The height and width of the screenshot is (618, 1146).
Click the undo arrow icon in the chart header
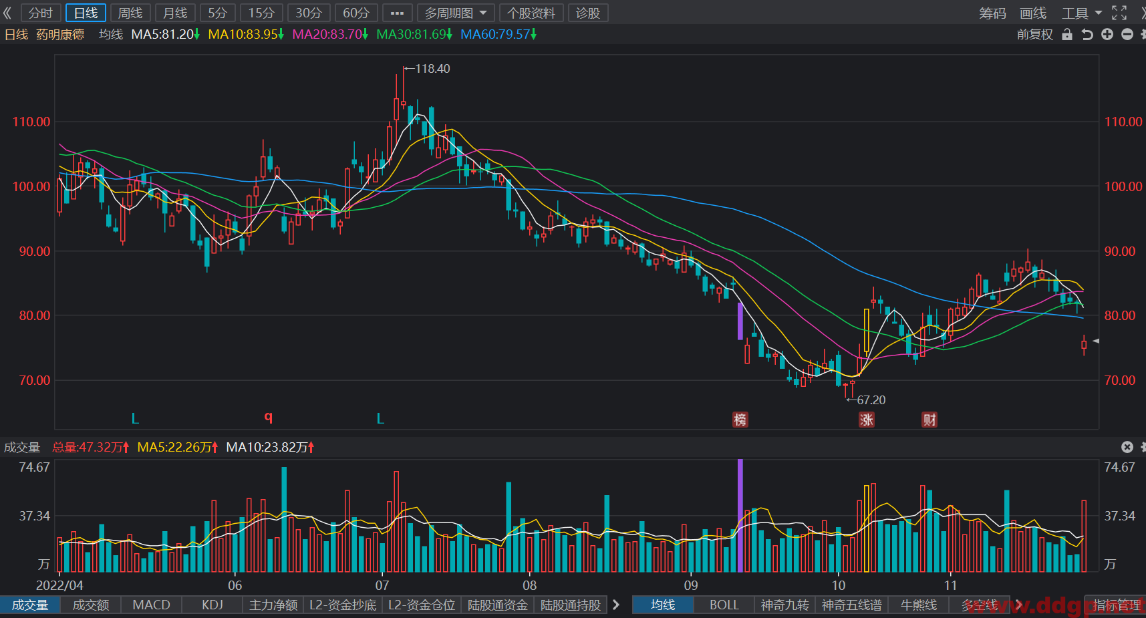click(1087, 35)
